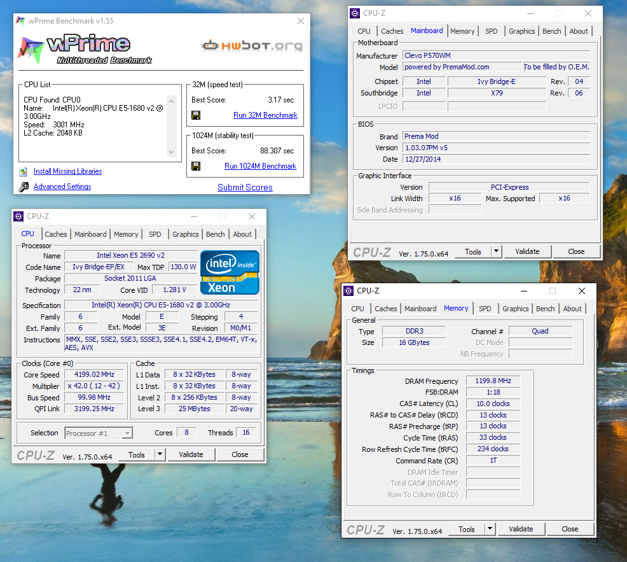
Task: Click the Advanced Settings wrench icon
Action: coord(24,186)
